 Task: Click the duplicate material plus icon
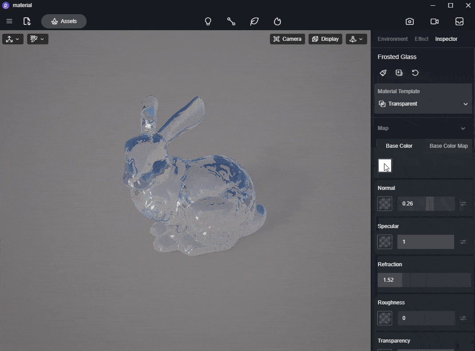399,73
